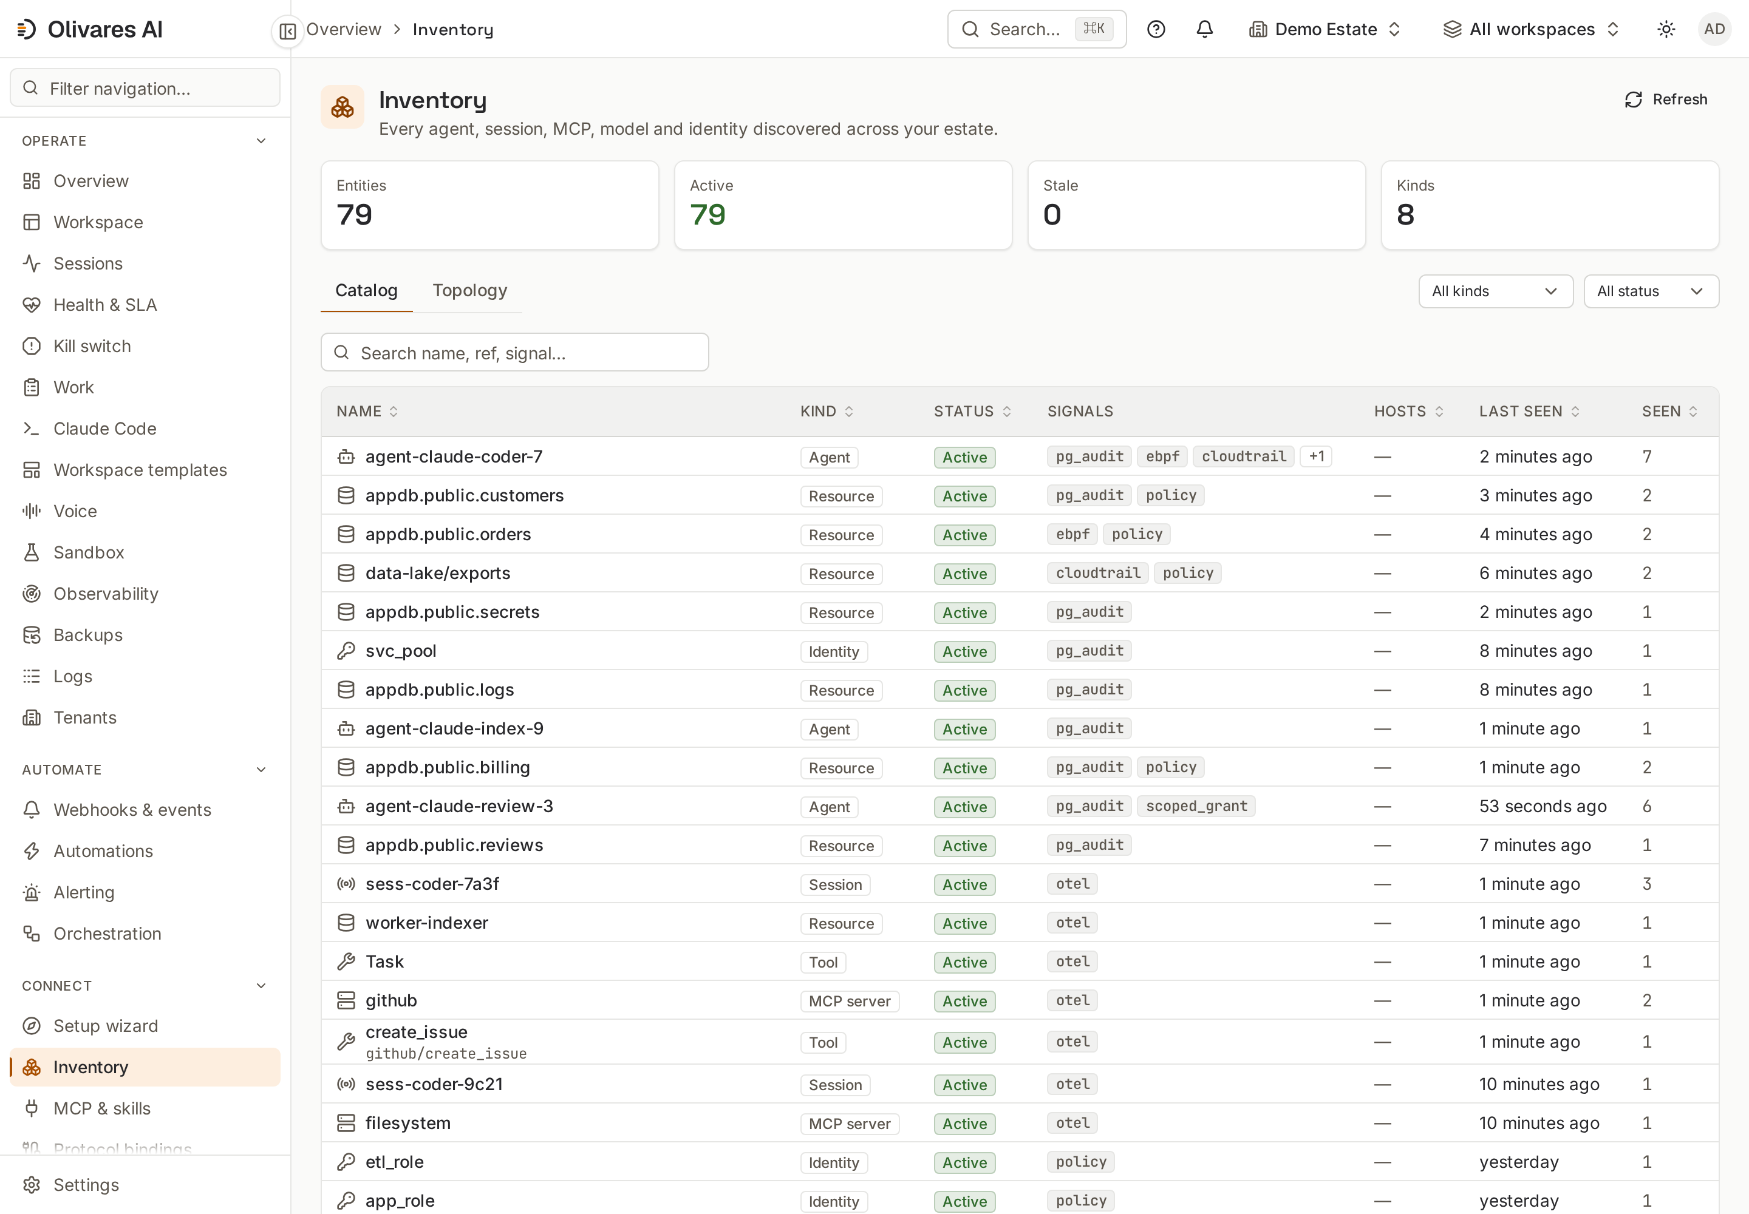
Task: Click the Work clipboard icon
Action: [31, 387]
